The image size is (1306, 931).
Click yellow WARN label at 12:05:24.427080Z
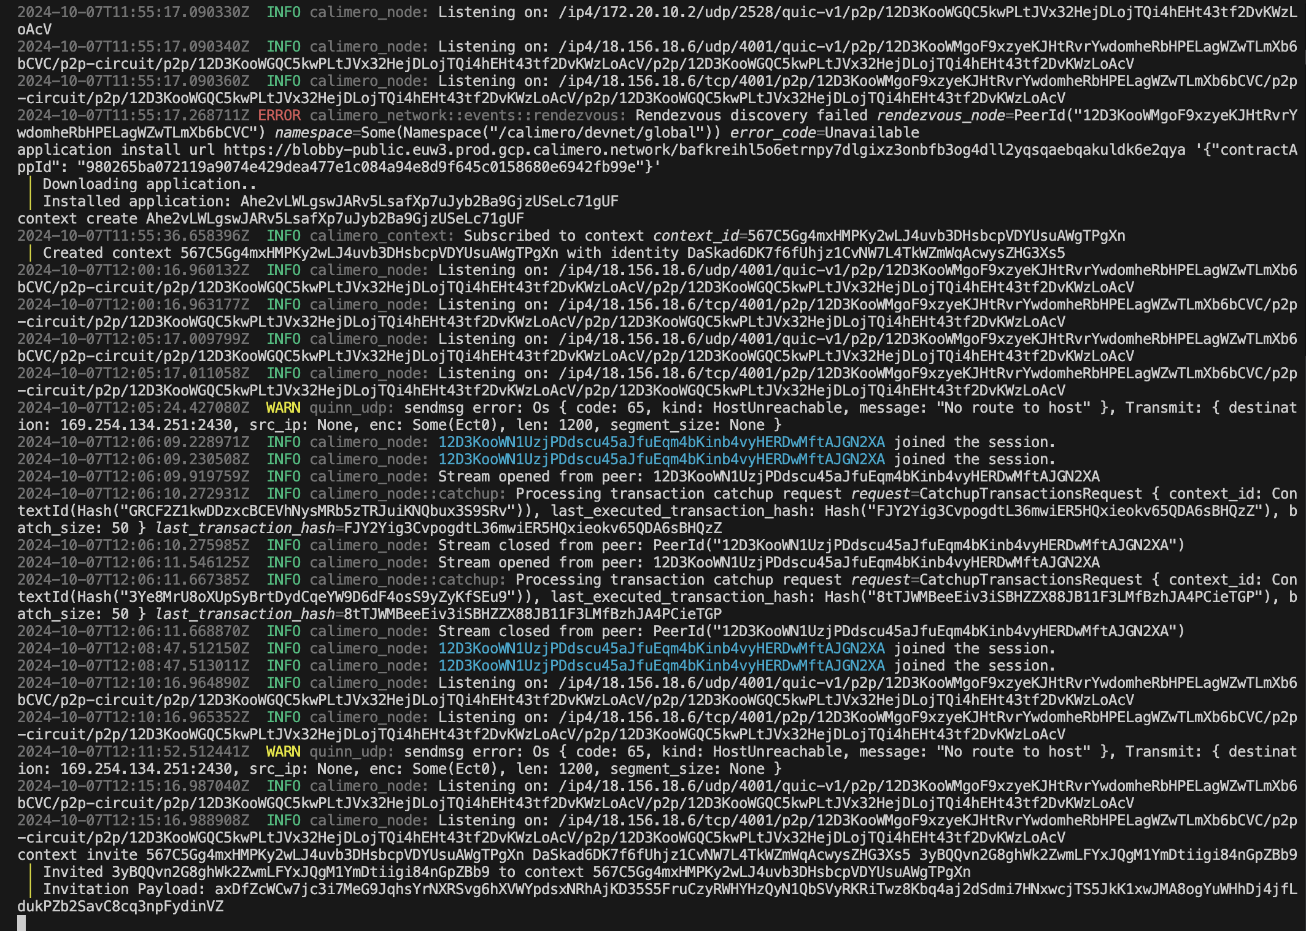[x=284, y=408]
